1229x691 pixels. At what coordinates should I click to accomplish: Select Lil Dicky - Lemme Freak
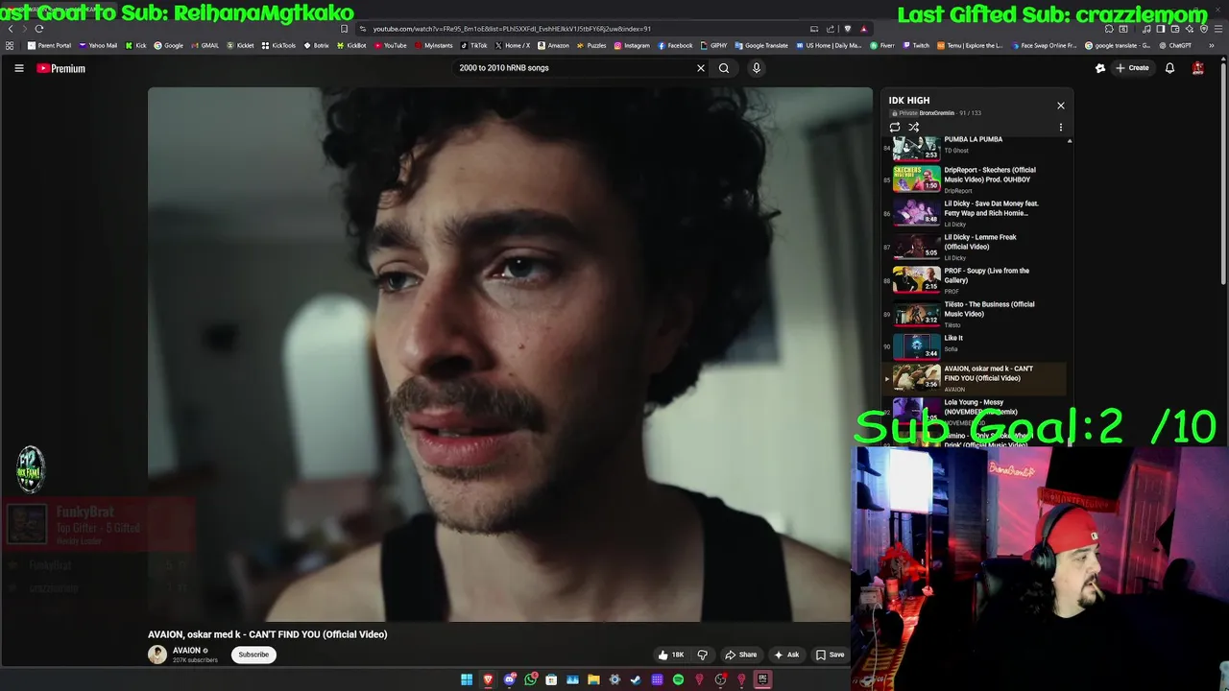(x=974, y=247)
